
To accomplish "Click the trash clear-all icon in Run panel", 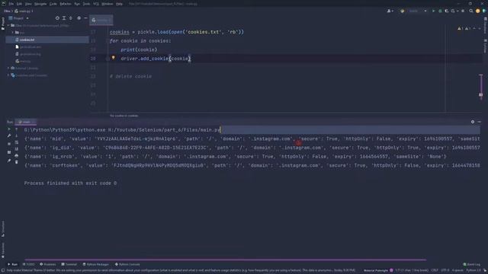I will [x=17, y=162].
